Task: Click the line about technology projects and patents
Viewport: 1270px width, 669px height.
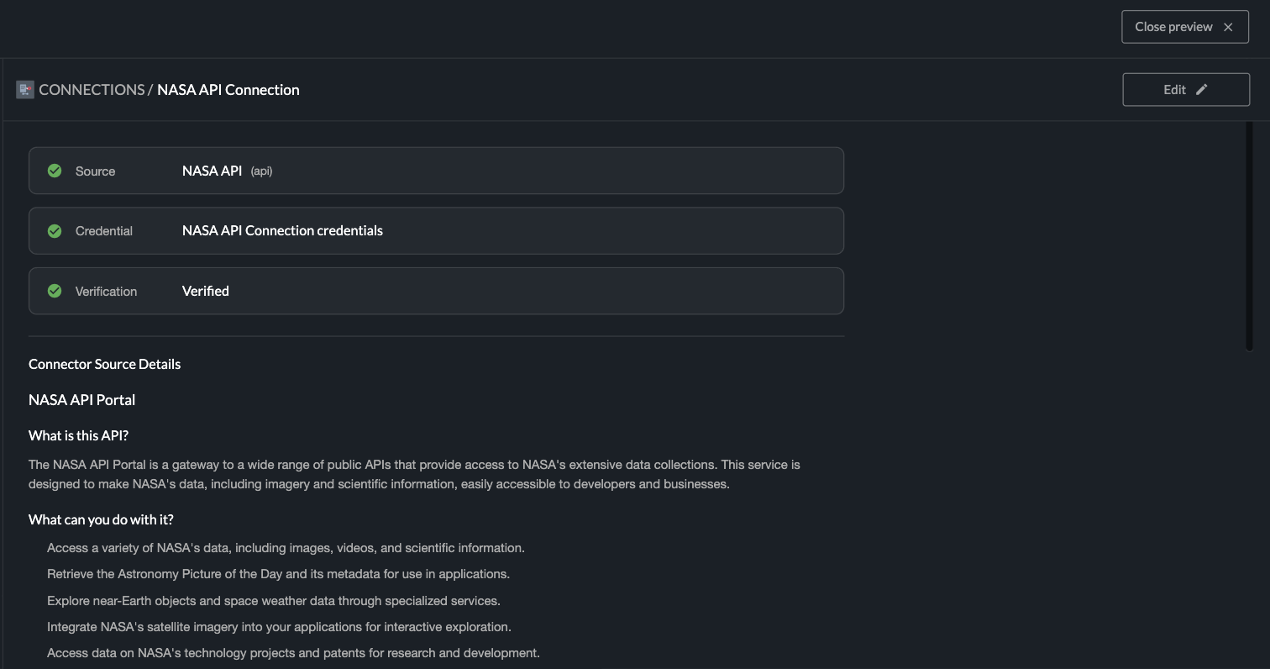Action: click(293, 653)
